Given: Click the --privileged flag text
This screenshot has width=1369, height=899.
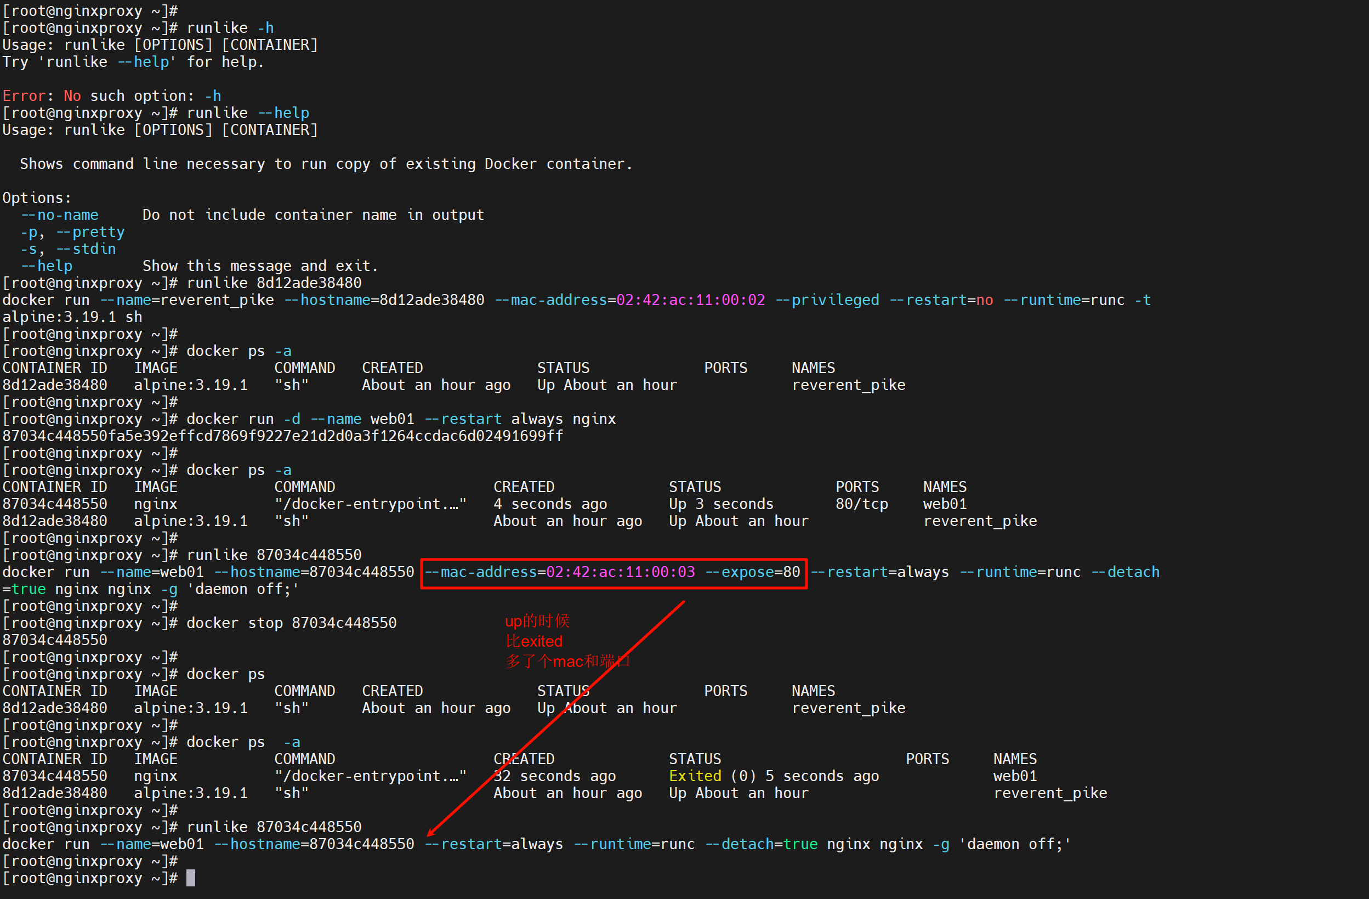Looking at the screenshot, I should [827, 300].
